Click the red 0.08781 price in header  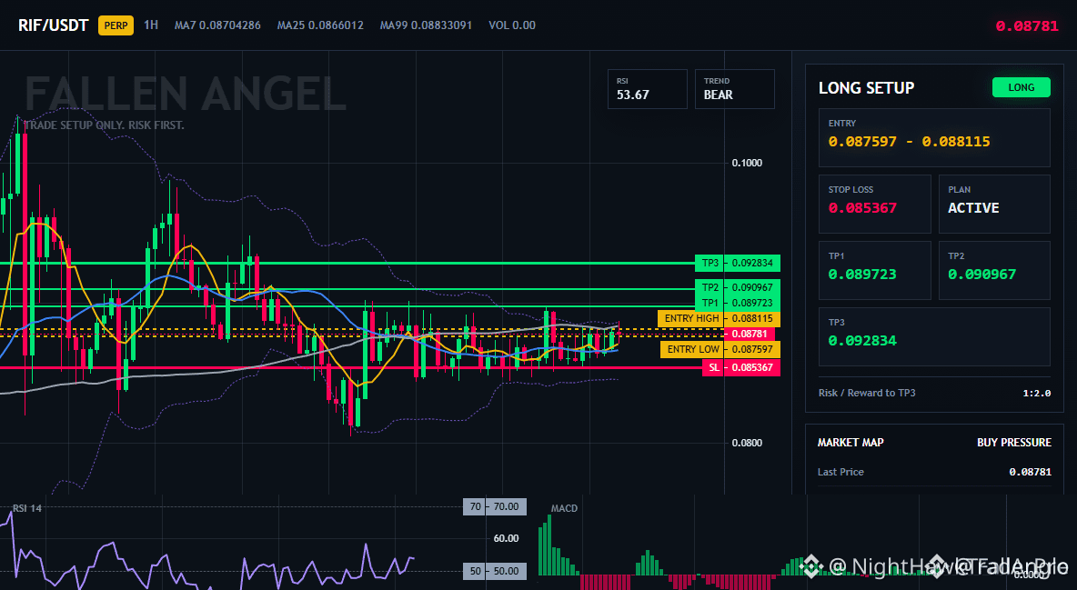pos(1027,26)
